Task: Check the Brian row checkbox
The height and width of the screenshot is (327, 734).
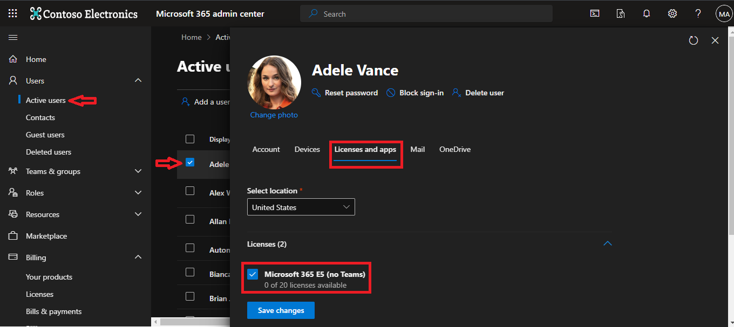Action: 190,296
